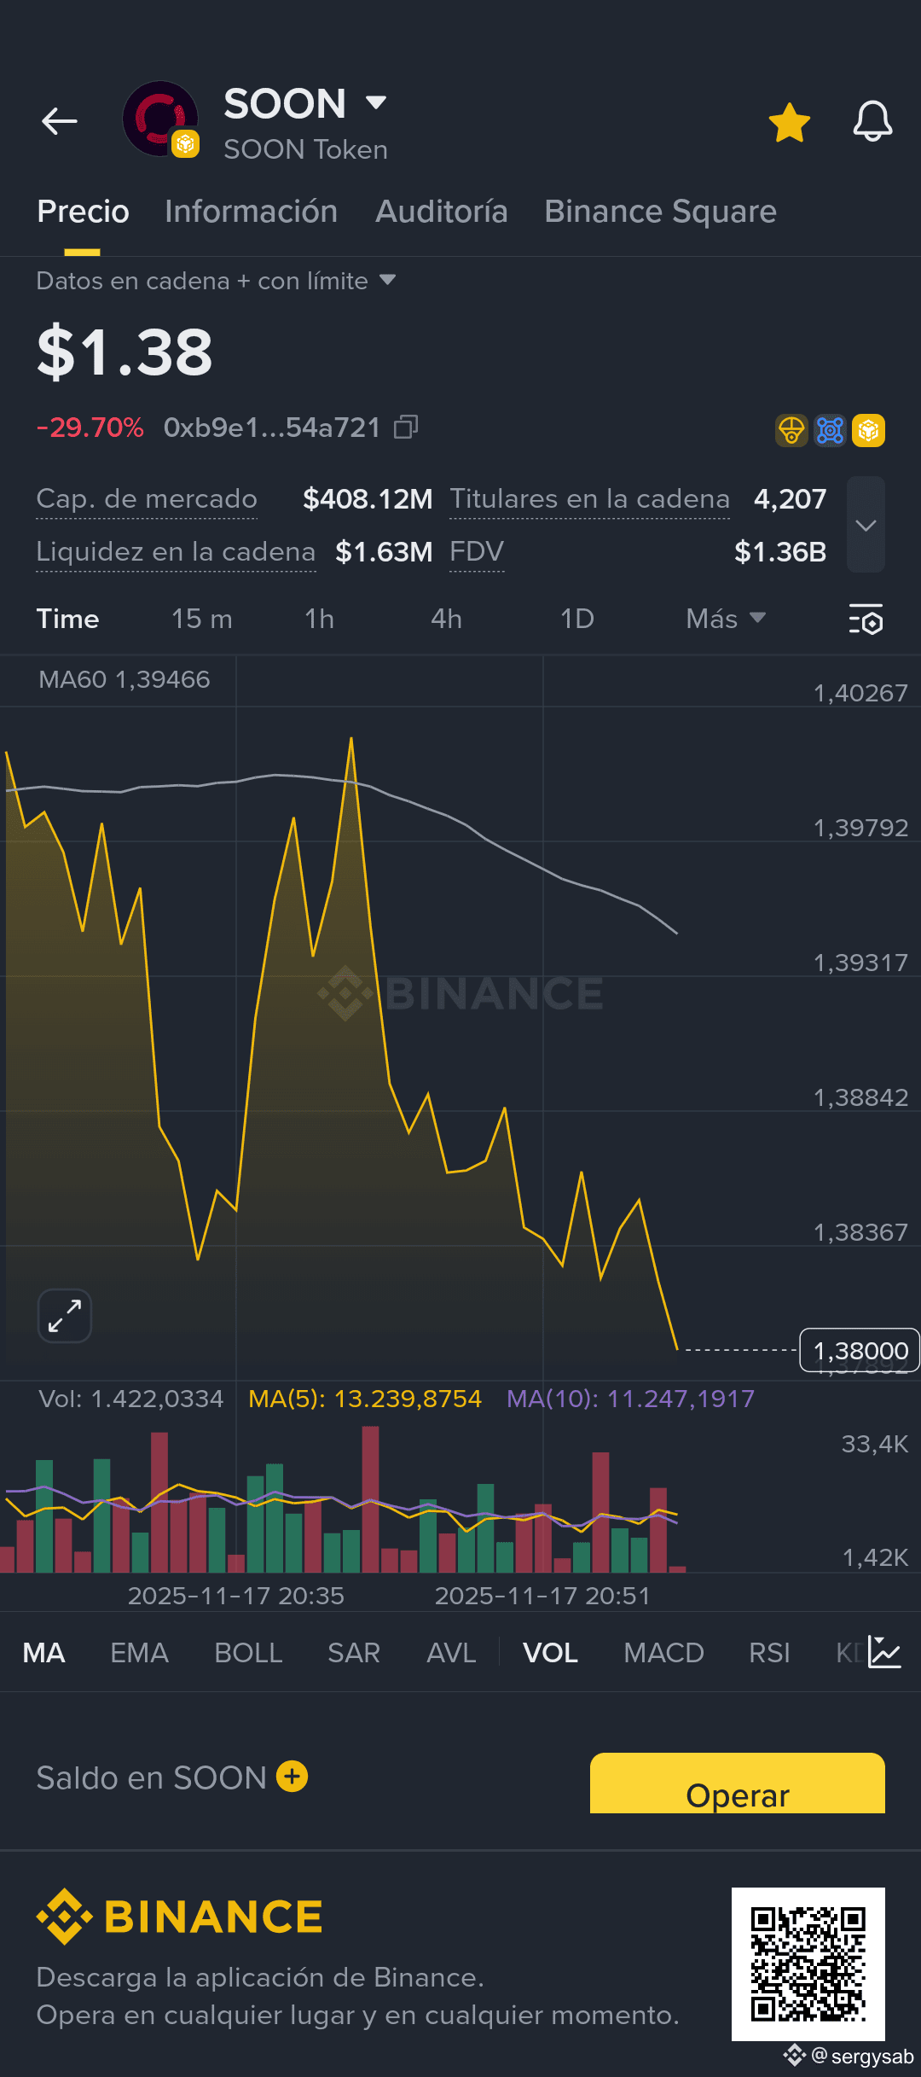The width and height of the screenshot is (921, 2077).
Task: Expand the SOON token selector arrow
Action: tap(376, 103)
